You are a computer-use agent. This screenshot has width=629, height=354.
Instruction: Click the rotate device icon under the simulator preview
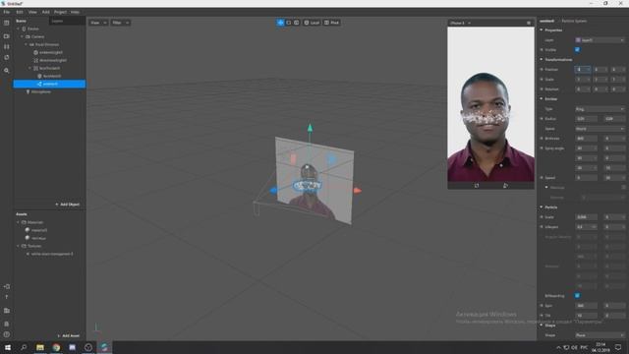(477, 186)
